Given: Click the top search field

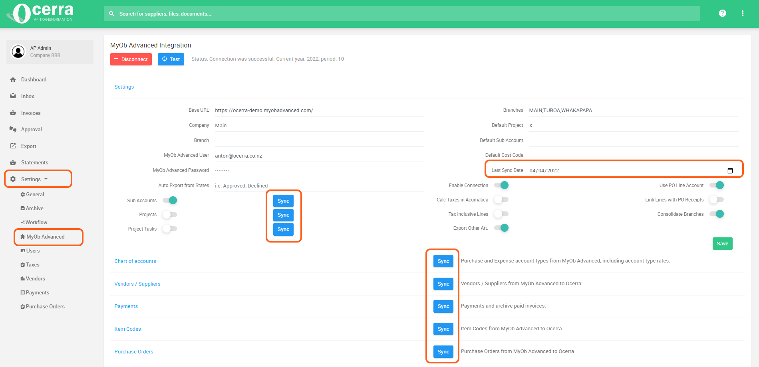Looking at the screenshot, I should pos(401,14).
